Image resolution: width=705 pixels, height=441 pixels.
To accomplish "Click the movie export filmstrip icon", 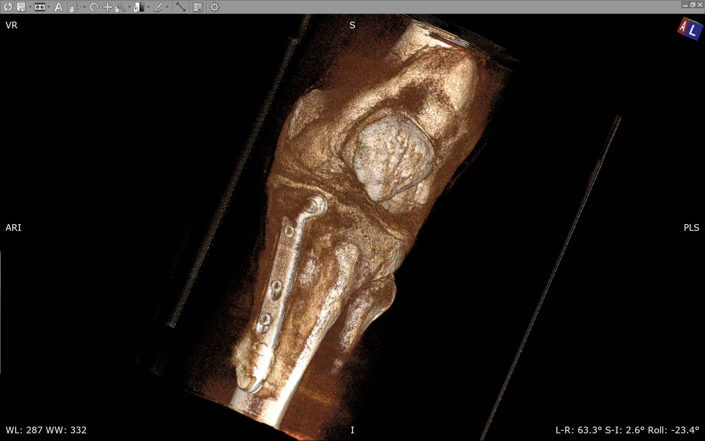I will [40, 7].
